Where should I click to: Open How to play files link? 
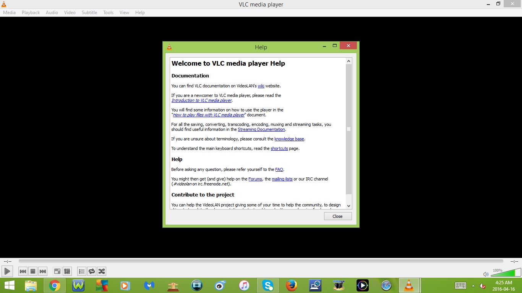209,115
